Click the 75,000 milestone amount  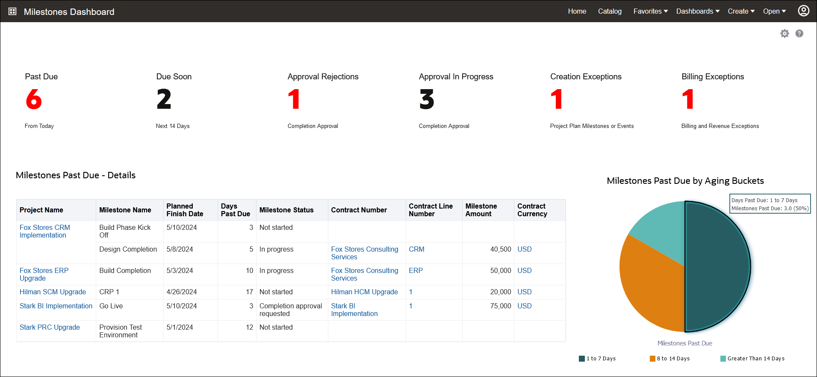click(x=501, y=306)
